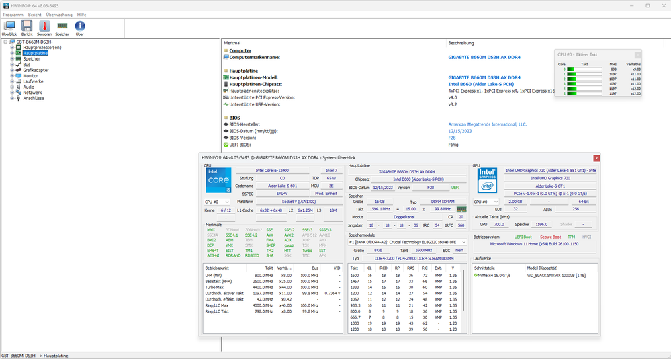Click Core 3 clock bar in Aktiver Takt
This screenshot has height=359, width=671.
point(584,84)
